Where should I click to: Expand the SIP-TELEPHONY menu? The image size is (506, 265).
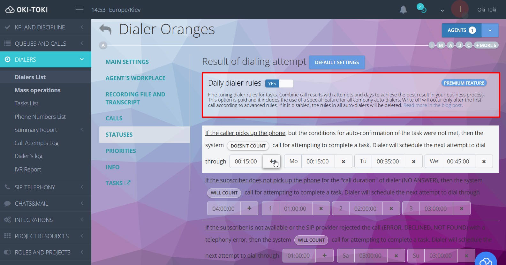46,187
